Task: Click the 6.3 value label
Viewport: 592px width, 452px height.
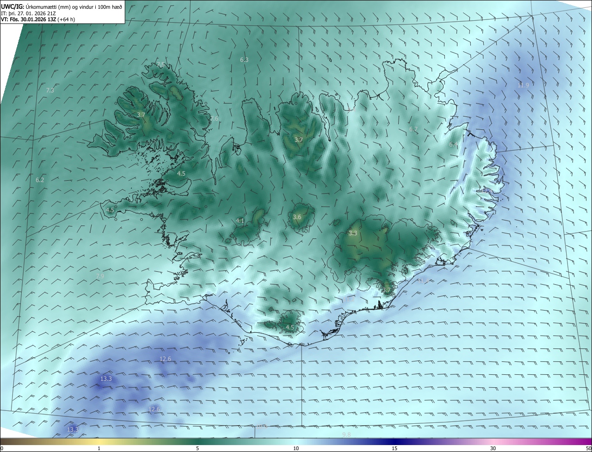Action: click(x=244, y=60)
